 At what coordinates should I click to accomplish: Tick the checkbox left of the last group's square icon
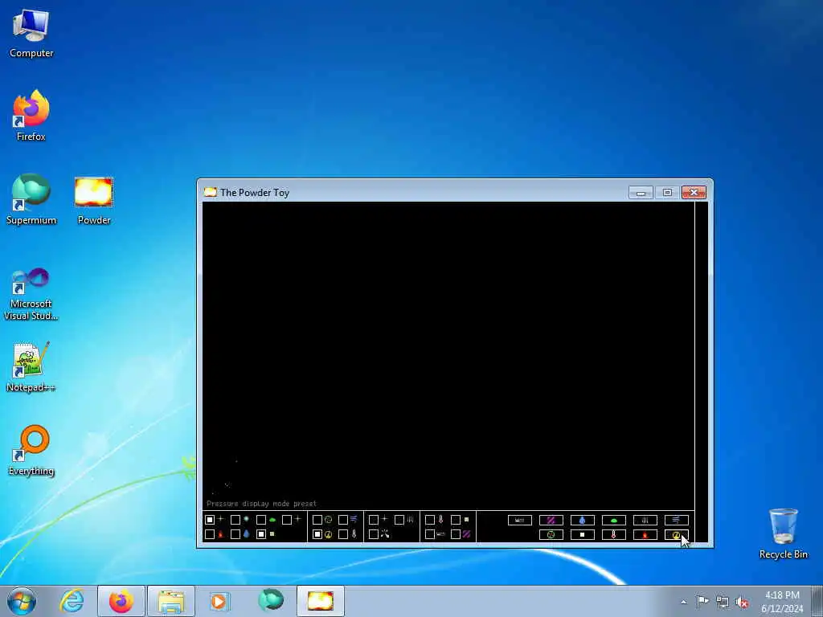click(x=456, y=520)
